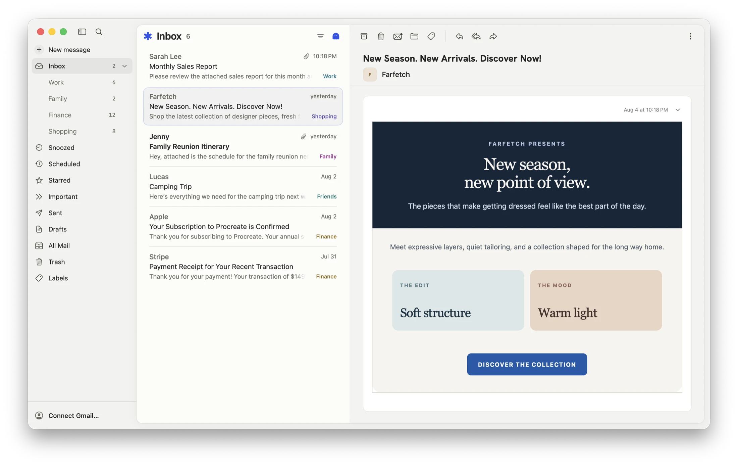Select the Inbox folder in sidebar
Image resolution: width=738 pixels, height=466 pixels.
click(82, 66)
